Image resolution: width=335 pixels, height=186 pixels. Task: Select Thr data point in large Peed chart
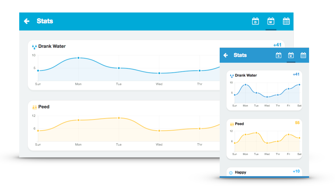point(200,129)
